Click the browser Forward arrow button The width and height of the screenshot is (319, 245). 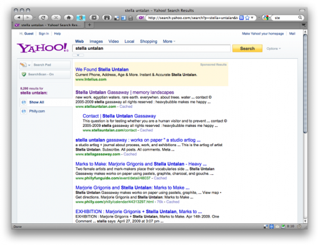coord(27,17)
